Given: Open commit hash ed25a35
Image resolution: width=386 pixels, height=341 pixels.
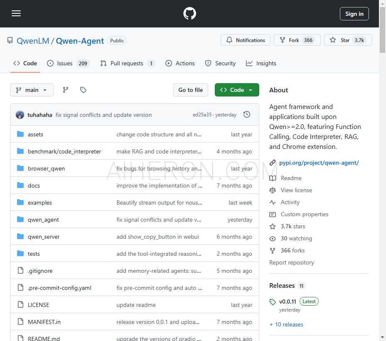Looking at the screenshot, I should pos(202,115).
